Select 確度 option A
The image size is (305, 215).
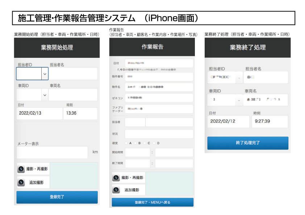click(x=126, y=143)
